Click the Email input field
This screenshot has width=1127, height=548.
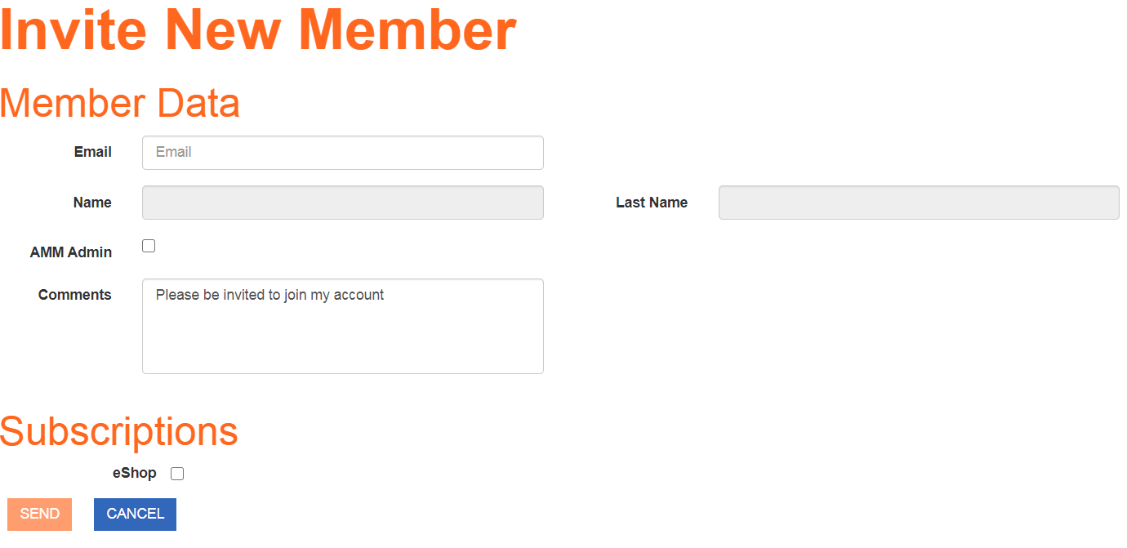(342, 153)
